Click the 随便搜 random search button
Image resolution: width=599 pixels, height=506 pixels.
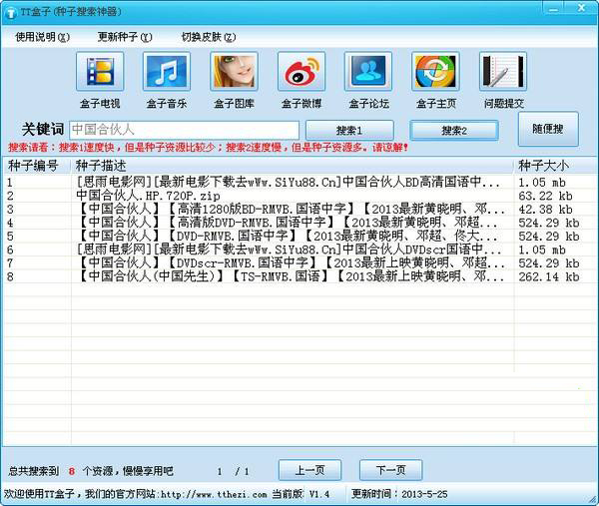click(547, 129)
